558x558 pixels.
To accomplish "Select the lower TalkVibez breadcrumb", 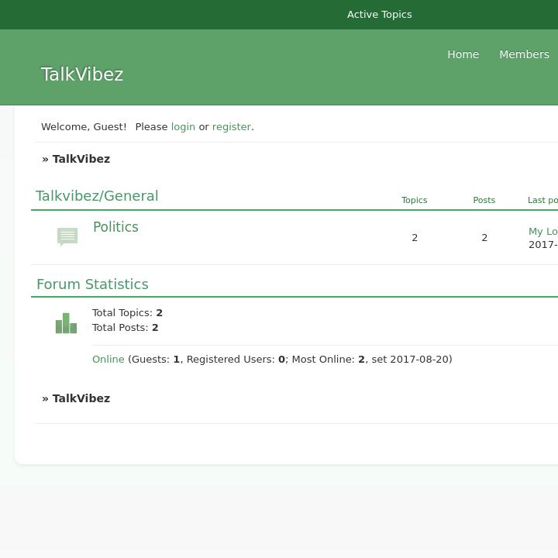I will click(x=81, y=398).
